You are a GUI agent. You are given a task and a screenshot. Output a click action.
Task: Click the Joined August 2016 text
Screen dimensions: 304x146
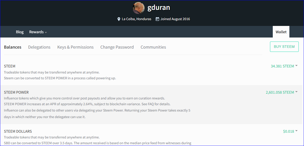175,19
